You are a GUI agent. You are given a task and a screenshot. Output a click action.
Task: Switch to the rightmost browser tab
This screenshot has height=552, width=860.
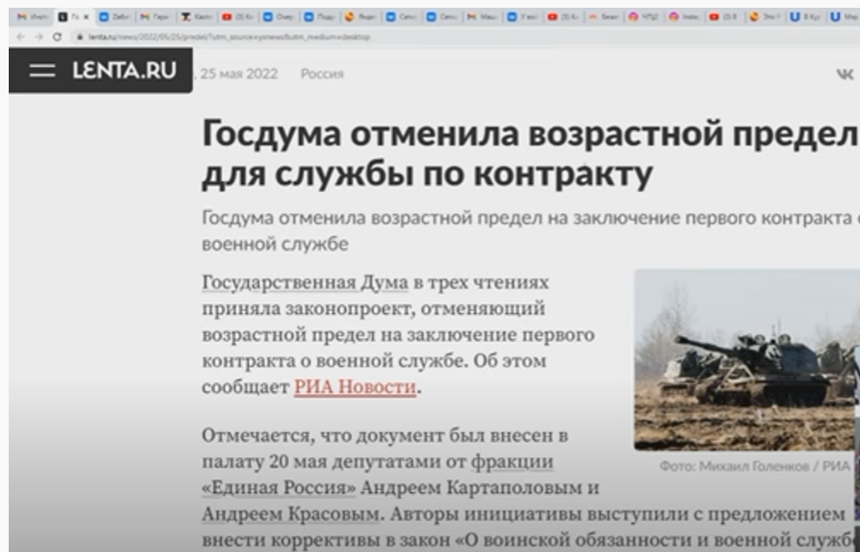[842, 16]
